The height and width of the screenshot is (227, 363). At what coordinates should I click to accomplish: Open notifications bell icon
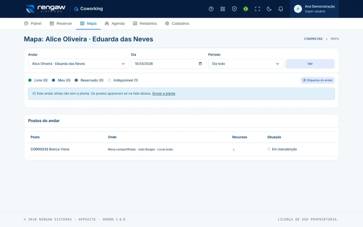coord(280,9)
